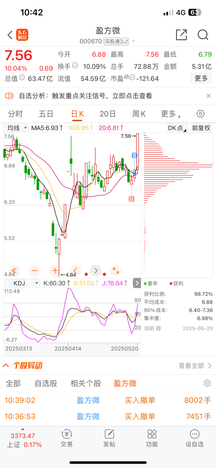Open chart settings hexagon icon
216x468 pixels.
tap(201, 114)
